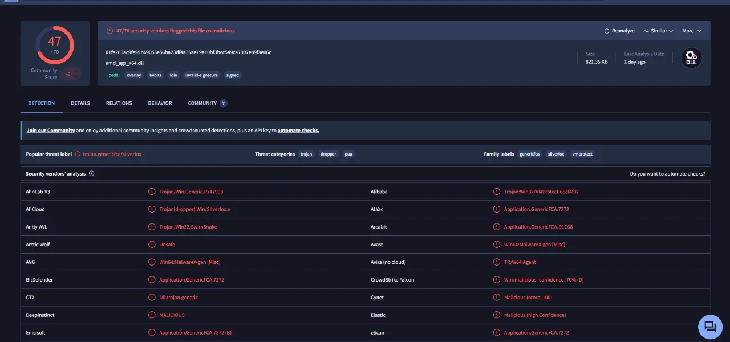Click Last Analysis Date value 1 day ago
The width and height of the screenshot is (730, 342).
(x=635, y=62)
